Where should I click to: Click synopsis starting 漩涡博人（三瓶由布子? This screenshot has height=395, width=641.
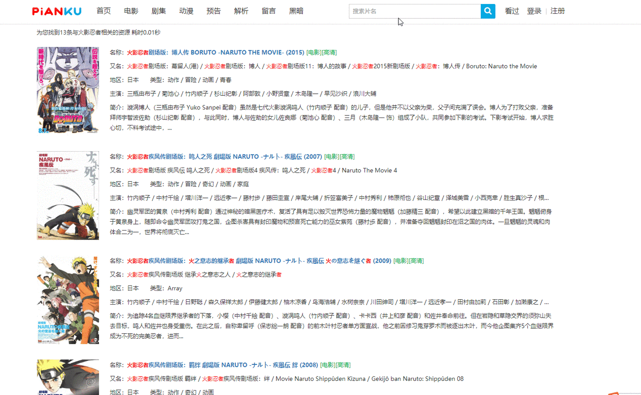pyautogui.click(x=331, y=118)
